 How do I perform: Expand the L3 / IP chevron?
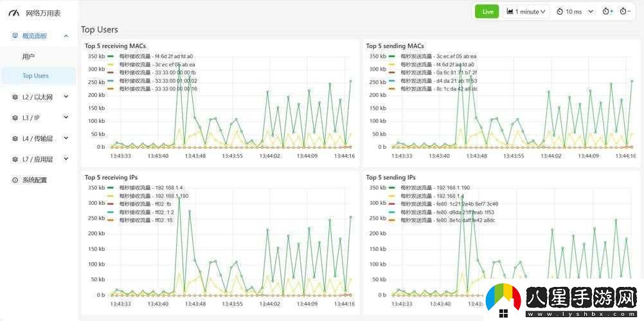coord(66,117)
